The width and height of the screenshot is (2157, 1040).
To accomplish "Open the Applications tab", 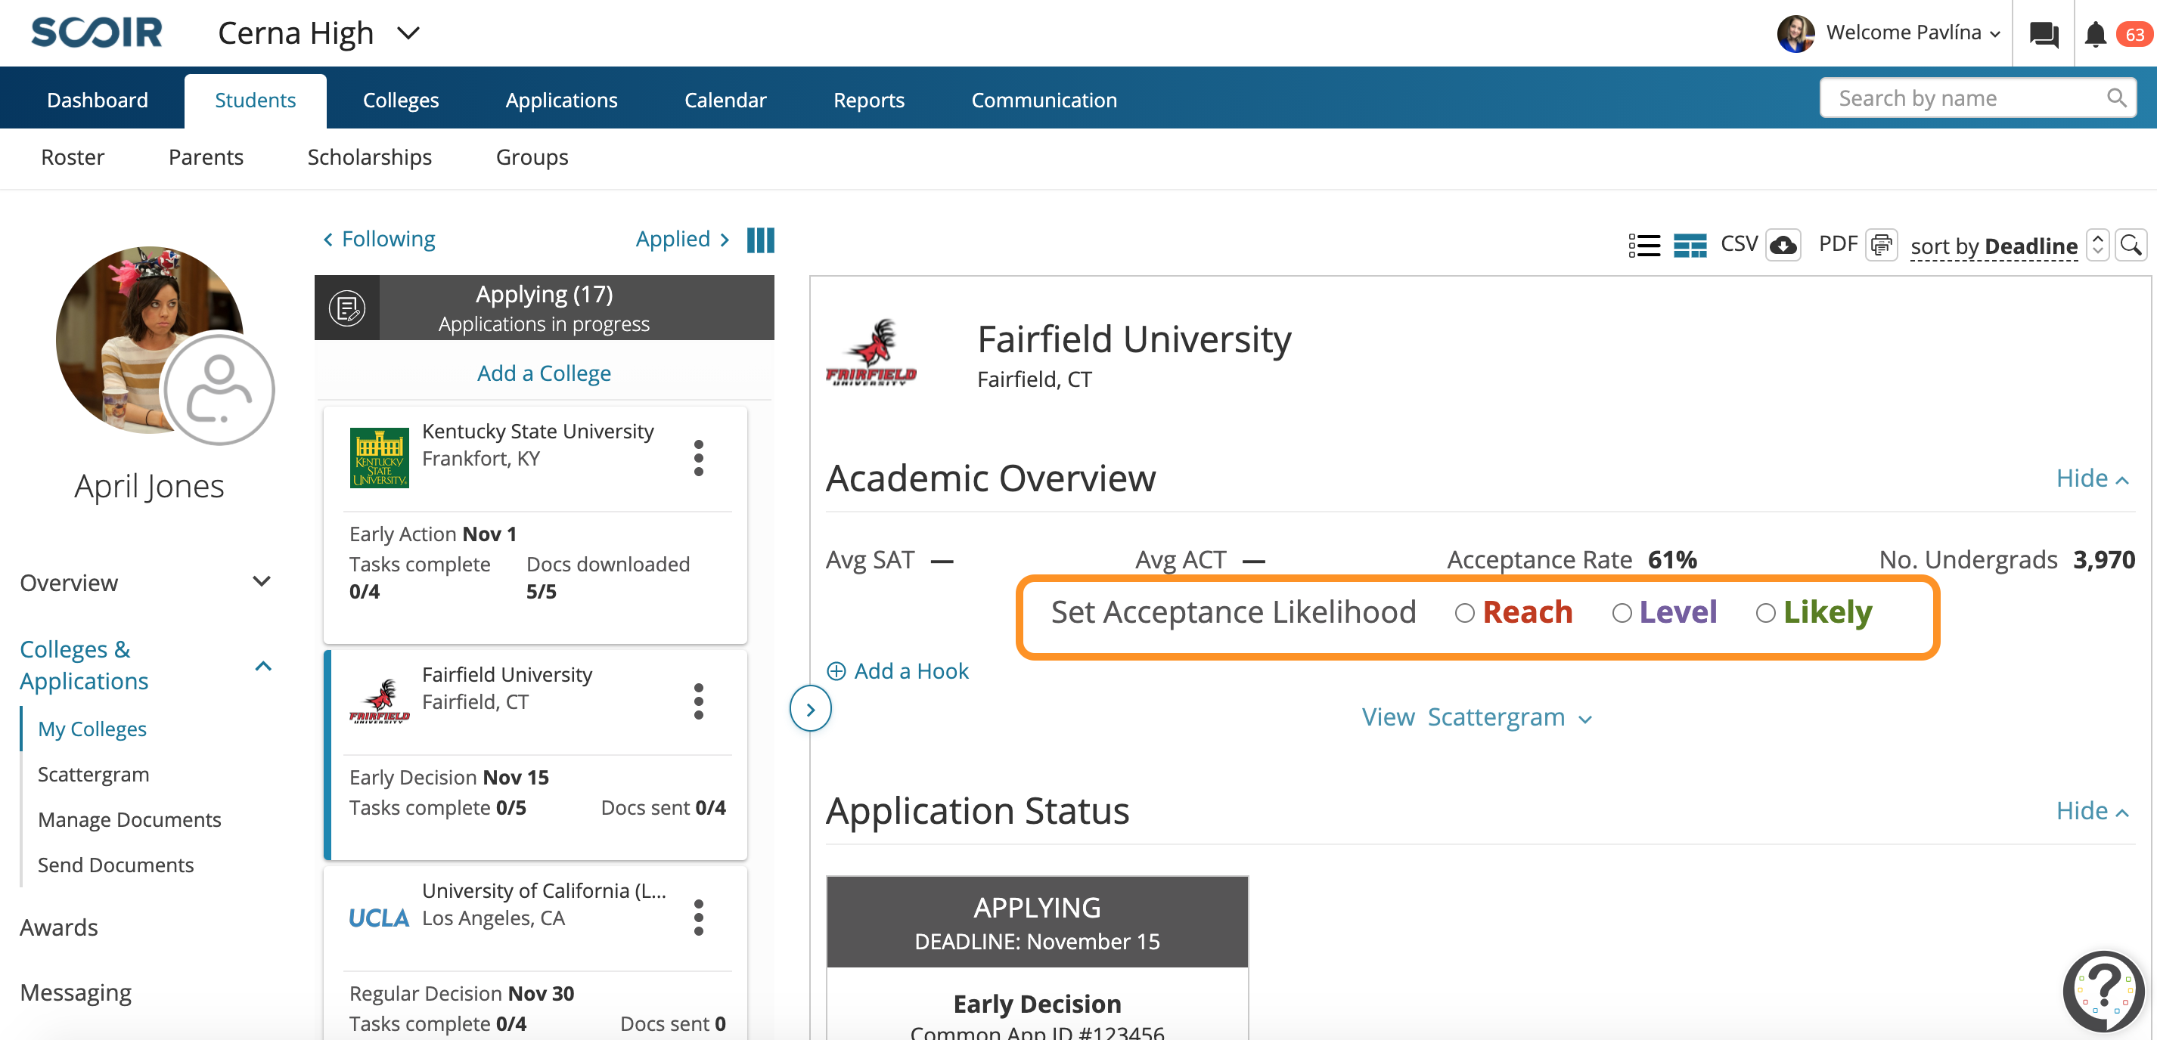I will (x=561, y=100).
